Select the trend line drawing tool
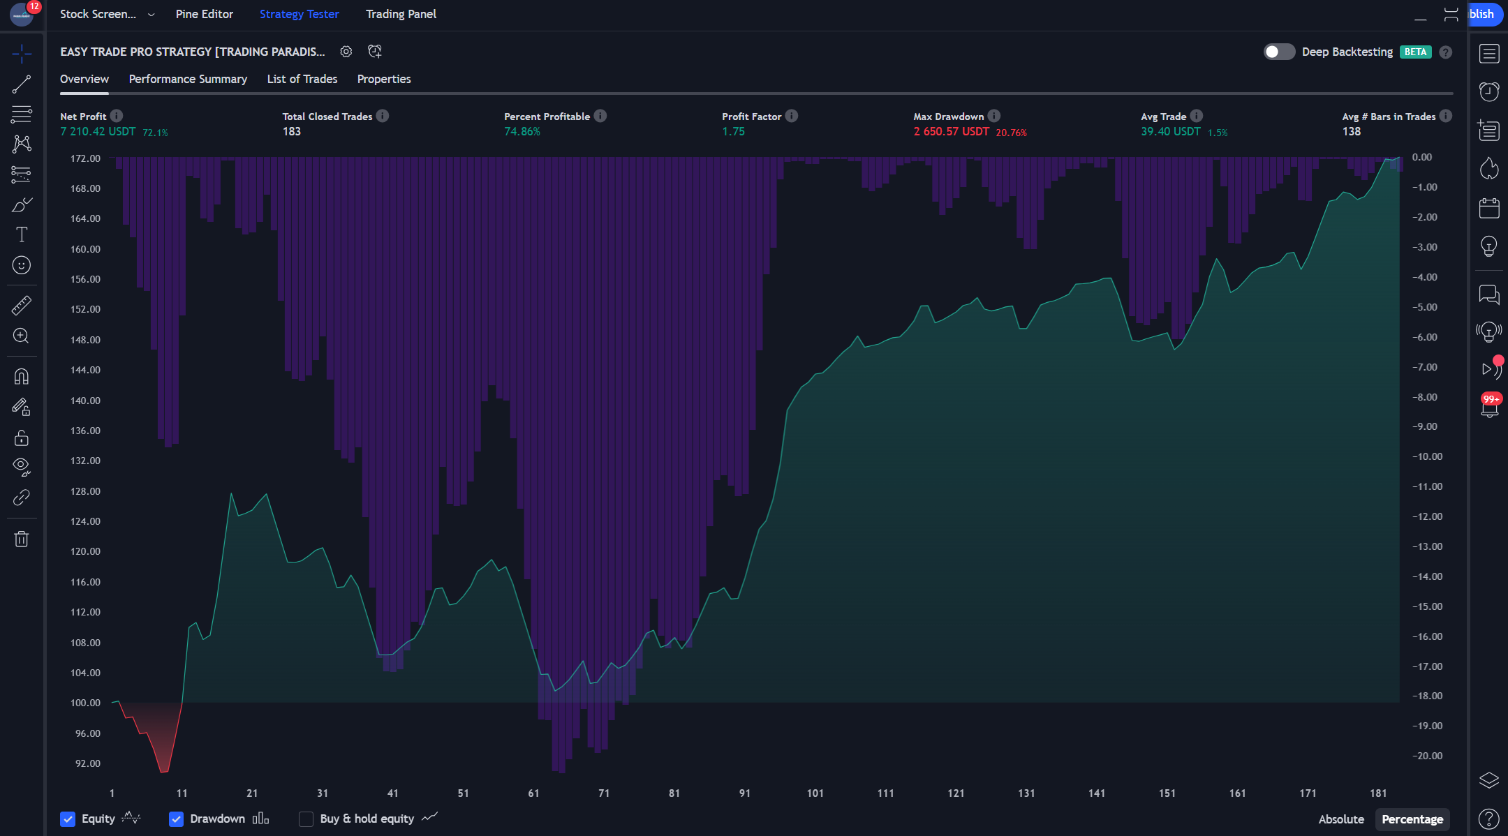 click(22, 84)
